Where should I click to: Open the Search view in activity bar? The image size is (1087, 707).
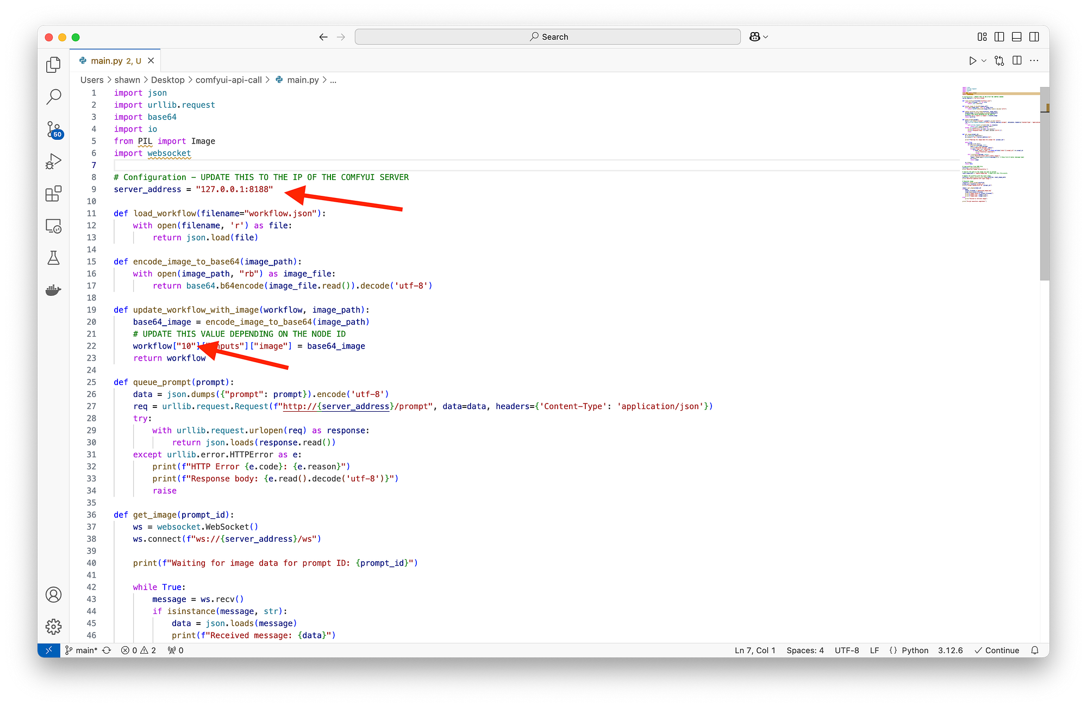coord(53,97)
